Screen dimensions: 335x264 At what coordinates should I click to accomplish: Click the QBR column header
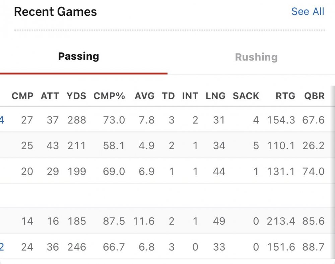coord(314,96)
